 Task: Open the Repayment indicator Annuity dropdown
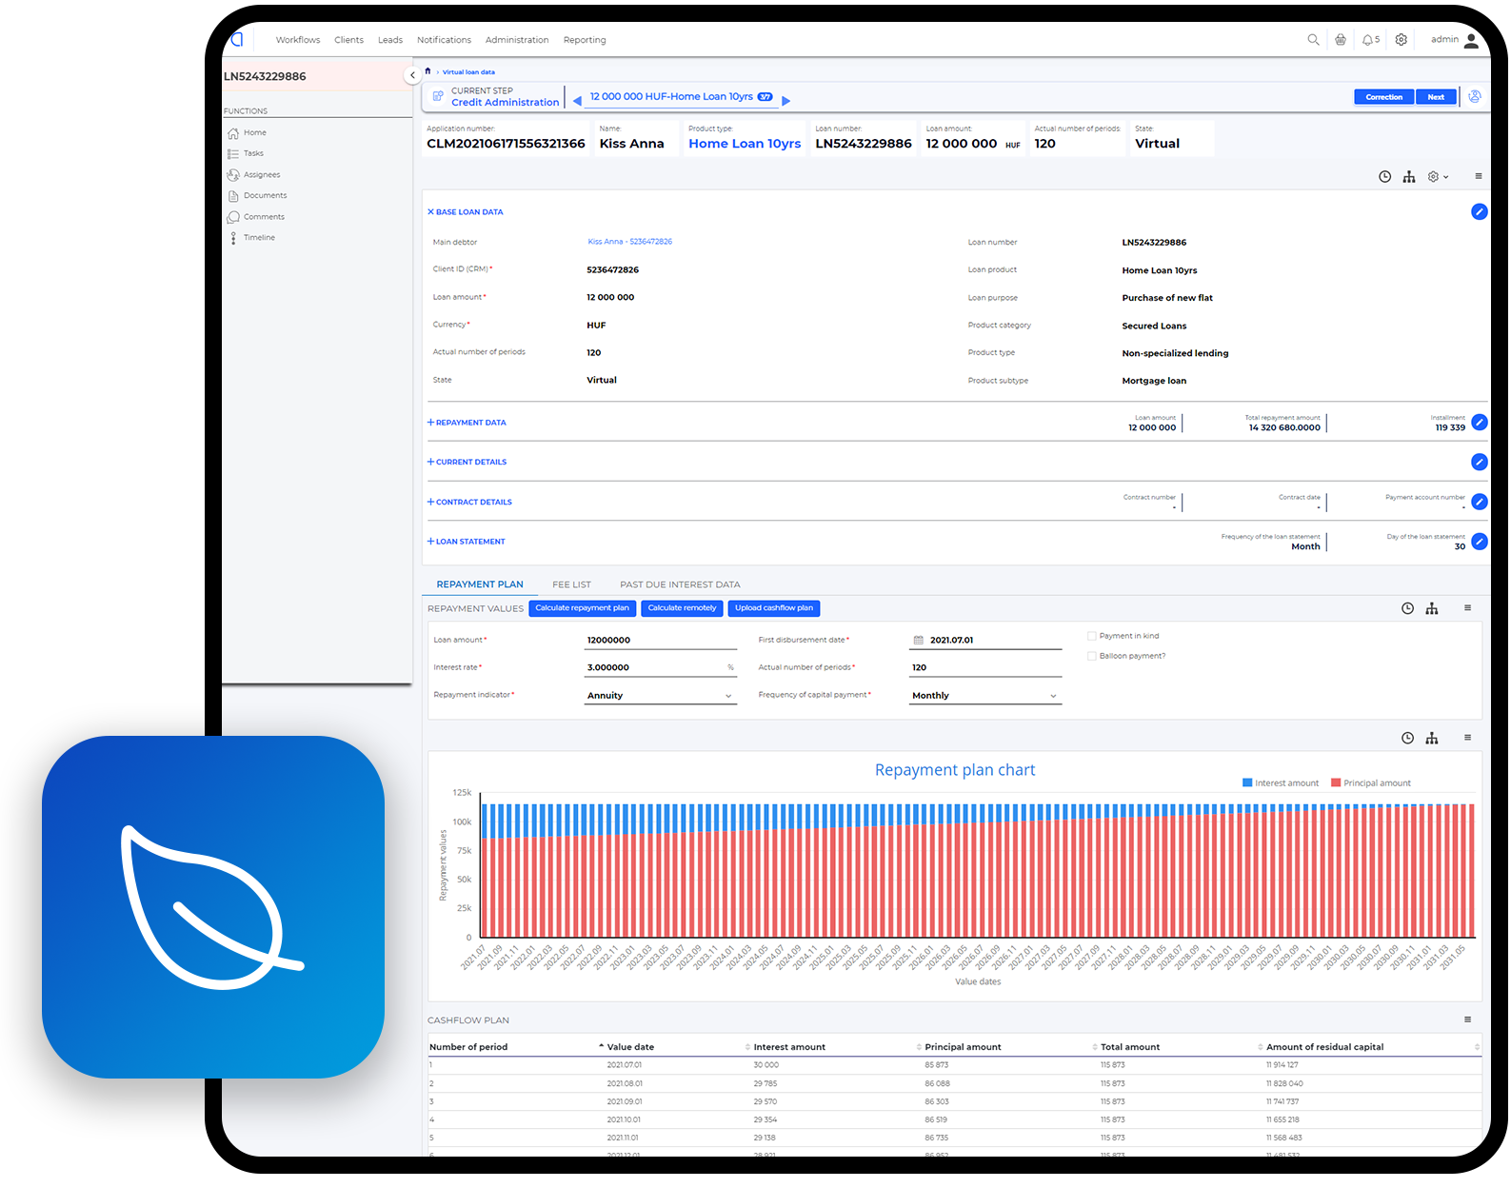coord(660,696)
